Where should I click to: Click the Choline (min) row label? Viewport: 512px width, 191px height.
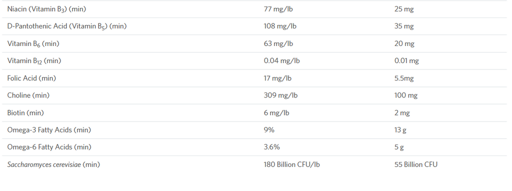coord(28,95)
